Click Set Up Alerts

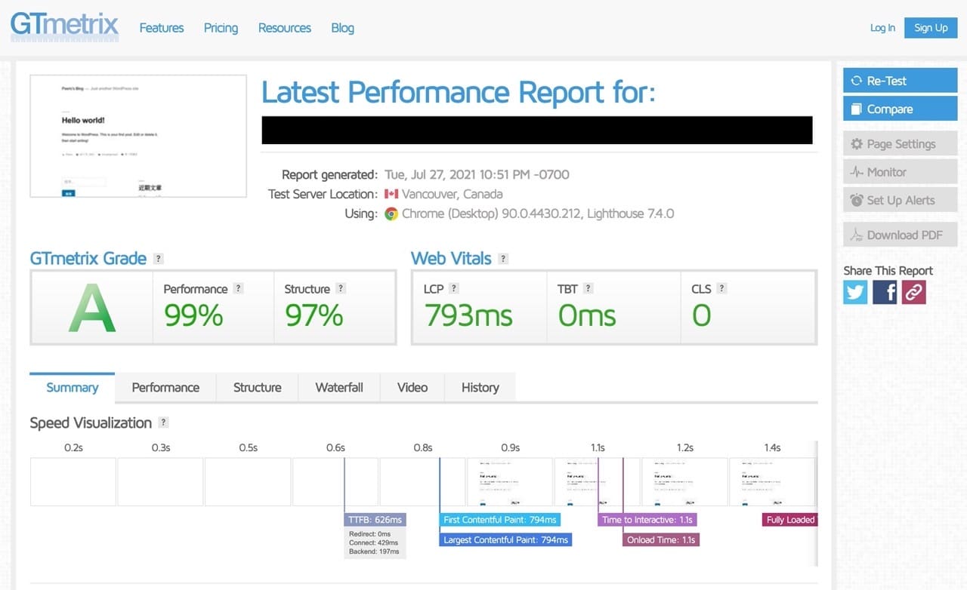tap(900, 200)
